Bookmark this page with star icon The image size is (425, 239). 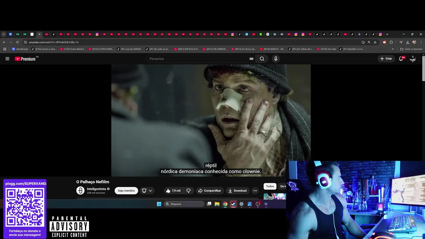pos(375,42)
